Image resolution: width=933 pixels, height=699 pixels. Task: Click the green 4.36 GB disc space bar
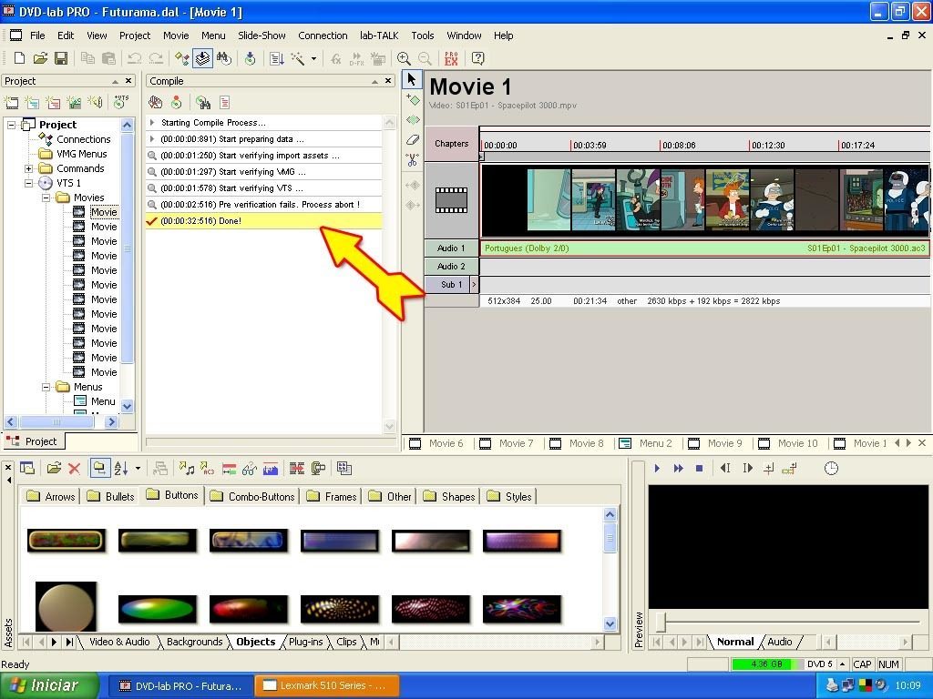766,664
